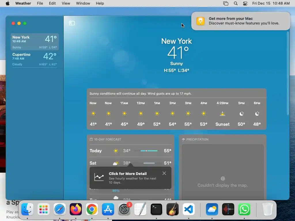Click the Sunny conditions summary text
The height and width of the screenshot is (221, 295).
[140, 94]
